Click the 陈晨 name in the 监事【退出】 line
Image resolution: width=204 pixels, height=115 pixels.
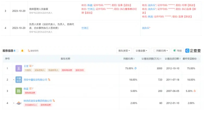coord(90,5)
